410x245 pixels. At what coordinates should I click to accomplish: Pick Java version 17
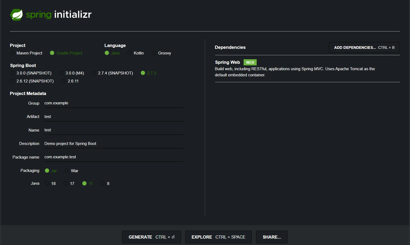(x=66, y=183)
